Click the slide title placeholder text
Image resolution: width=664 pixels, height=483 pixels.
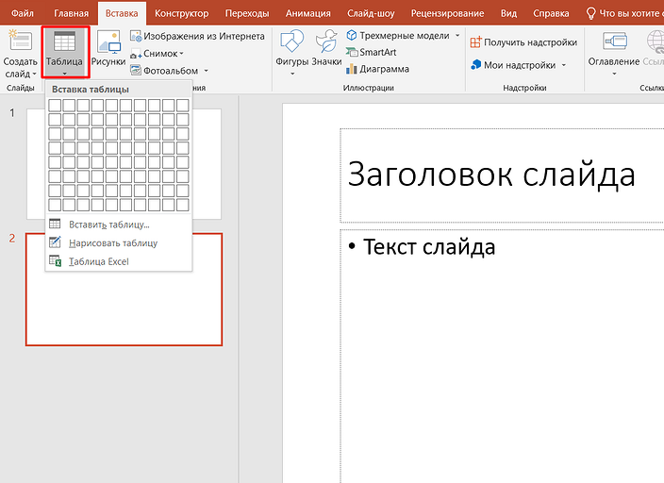click(490, 175)
